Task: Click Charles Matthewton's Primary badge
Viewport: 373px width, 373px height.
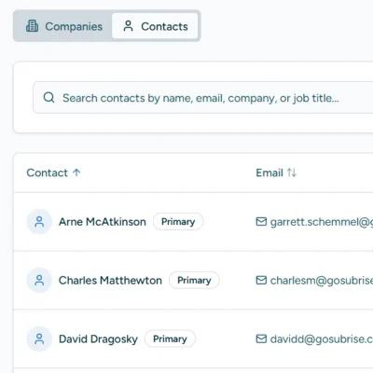Action: click(194, 281)
